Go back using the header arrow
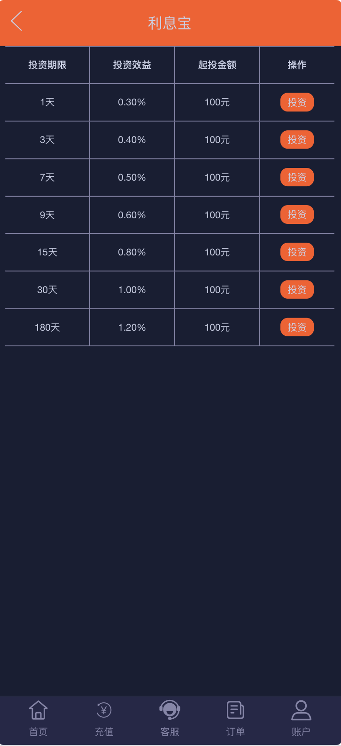This screenshot has height=746, width=341. [x=16, y=22]
